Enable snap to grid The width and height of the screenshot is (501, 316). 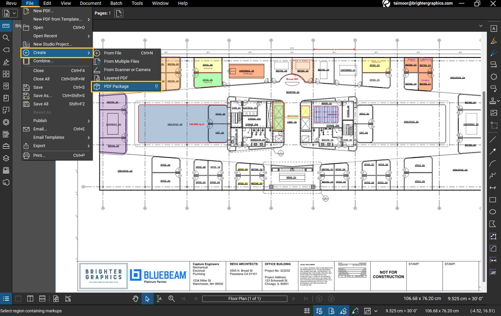(x=319, y=311)
